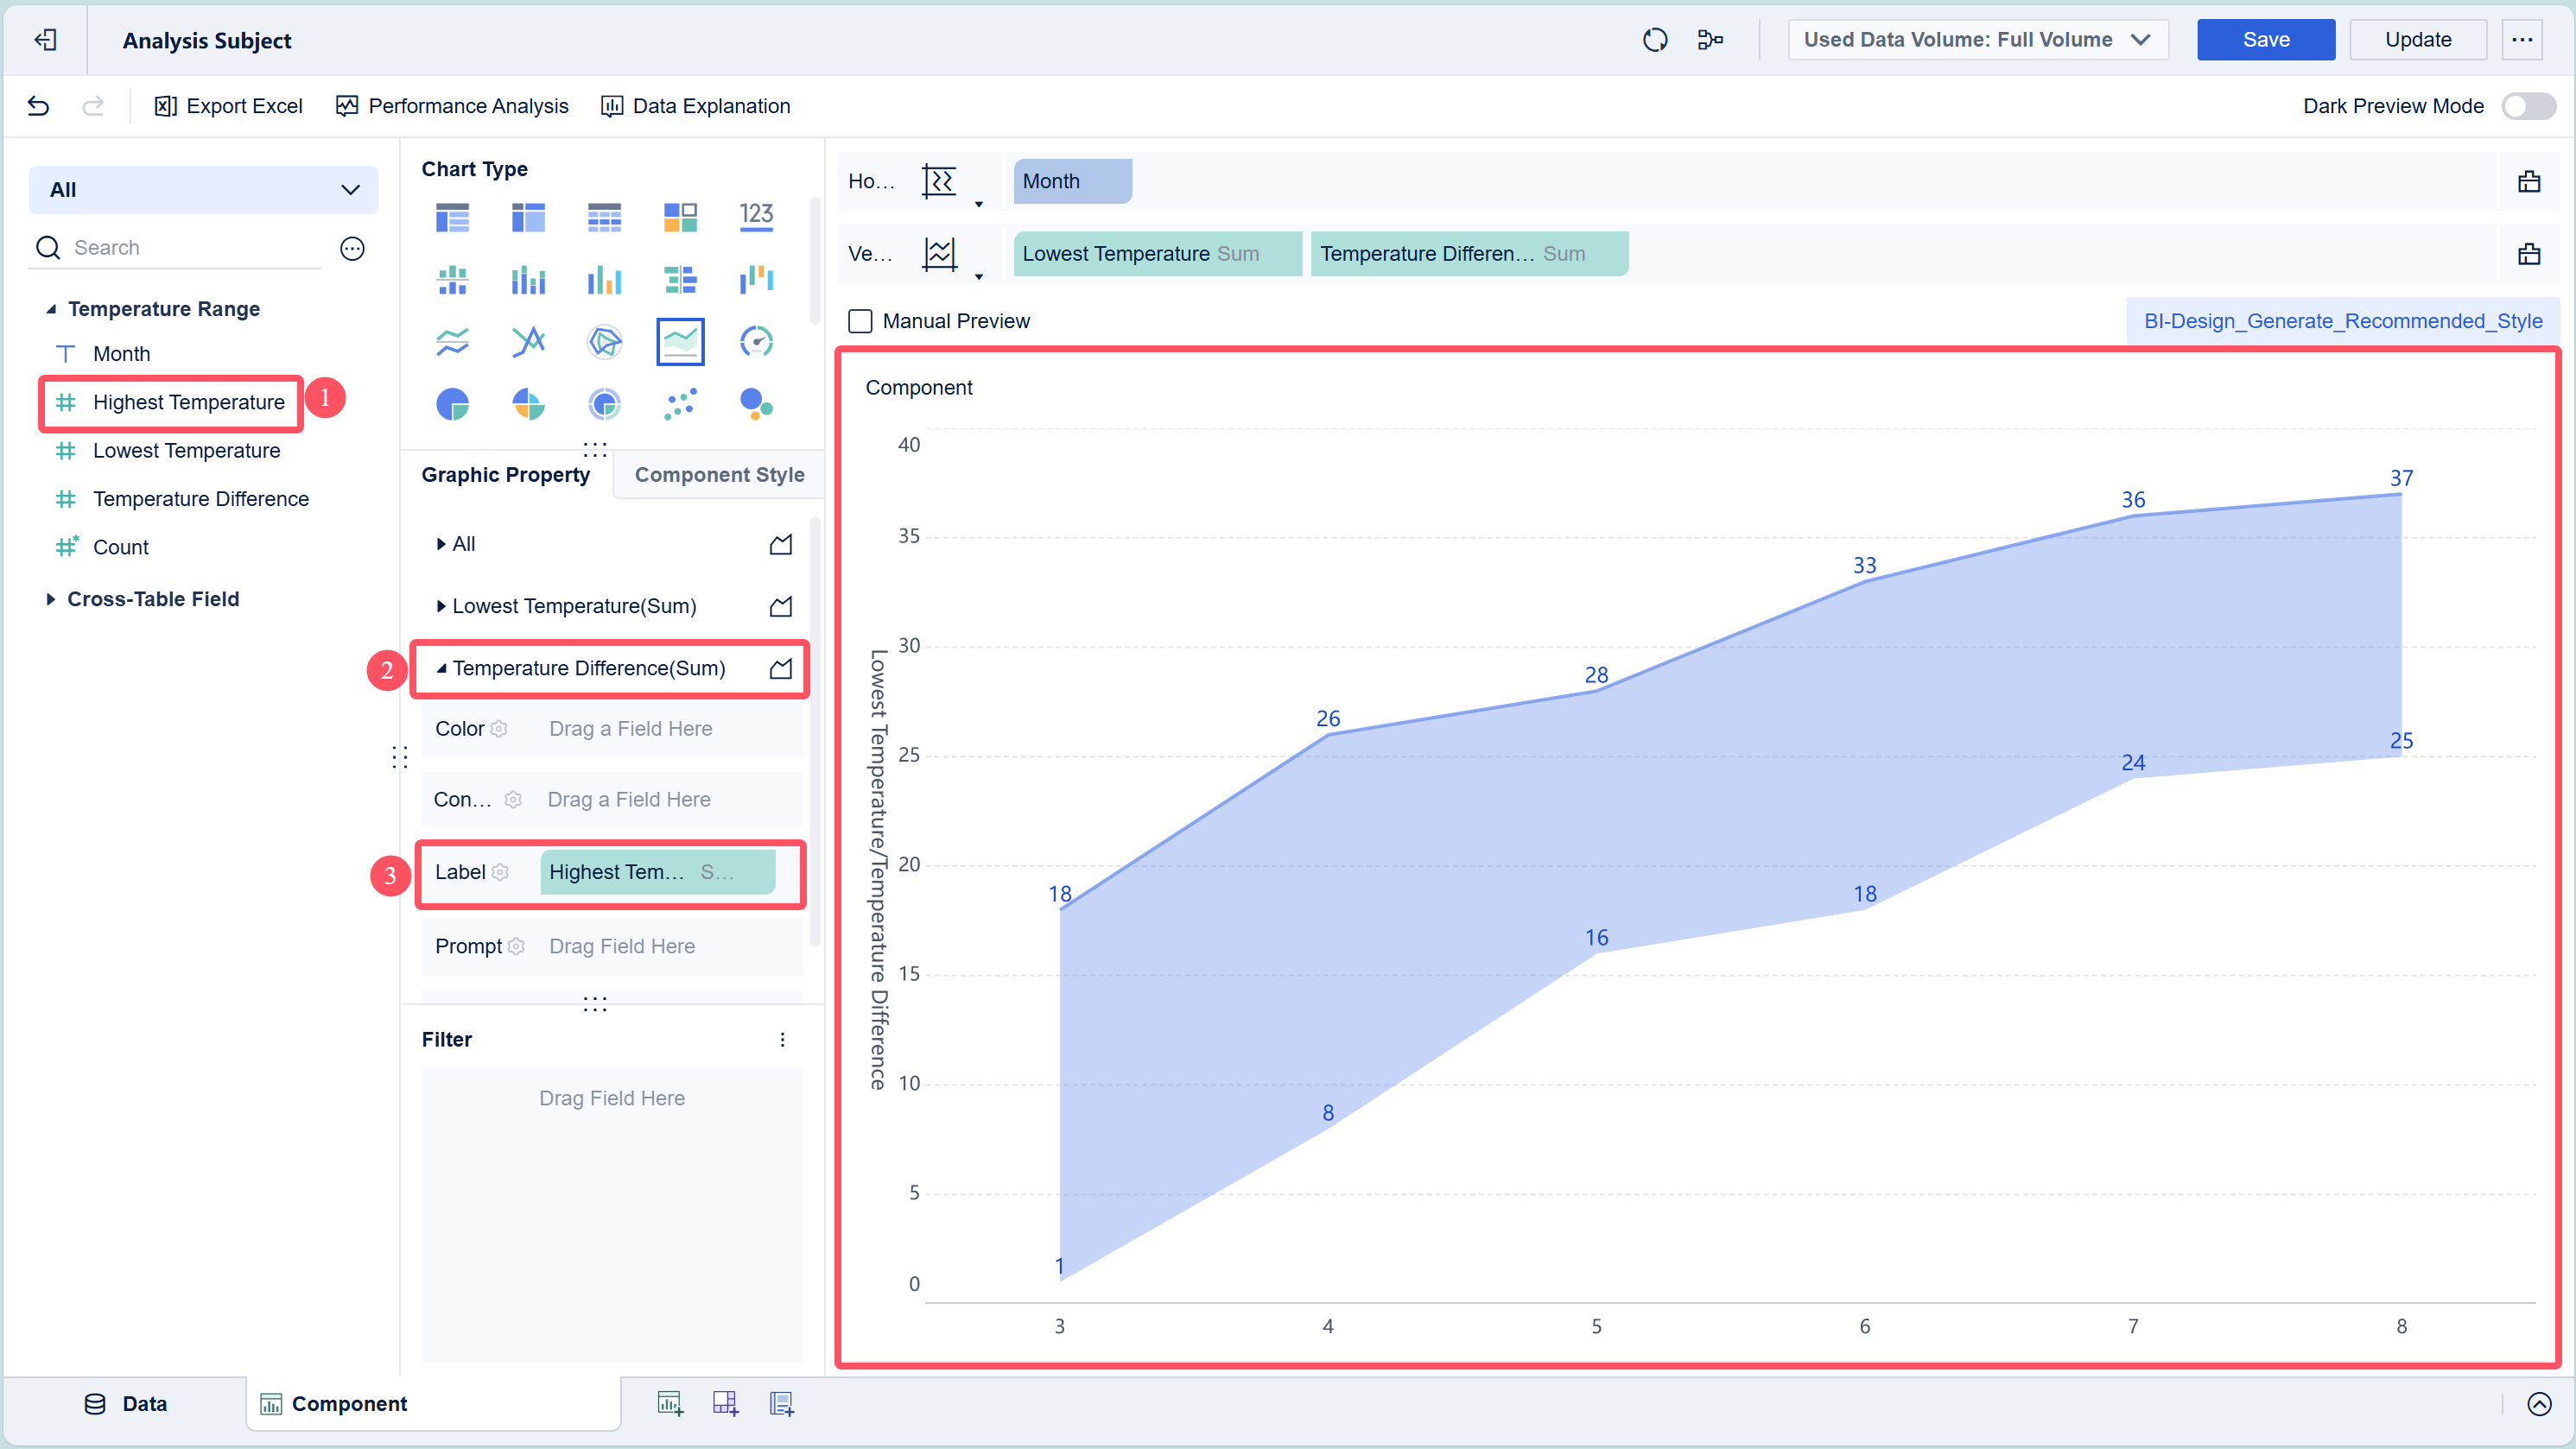
Task: Switch to the Component Style tab
Action: (x=719, y=475)
